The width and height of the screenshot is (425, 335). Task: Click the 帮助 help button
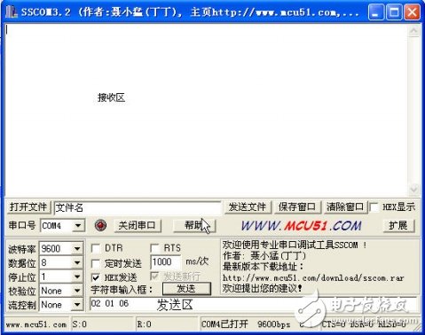click(194, 226)
